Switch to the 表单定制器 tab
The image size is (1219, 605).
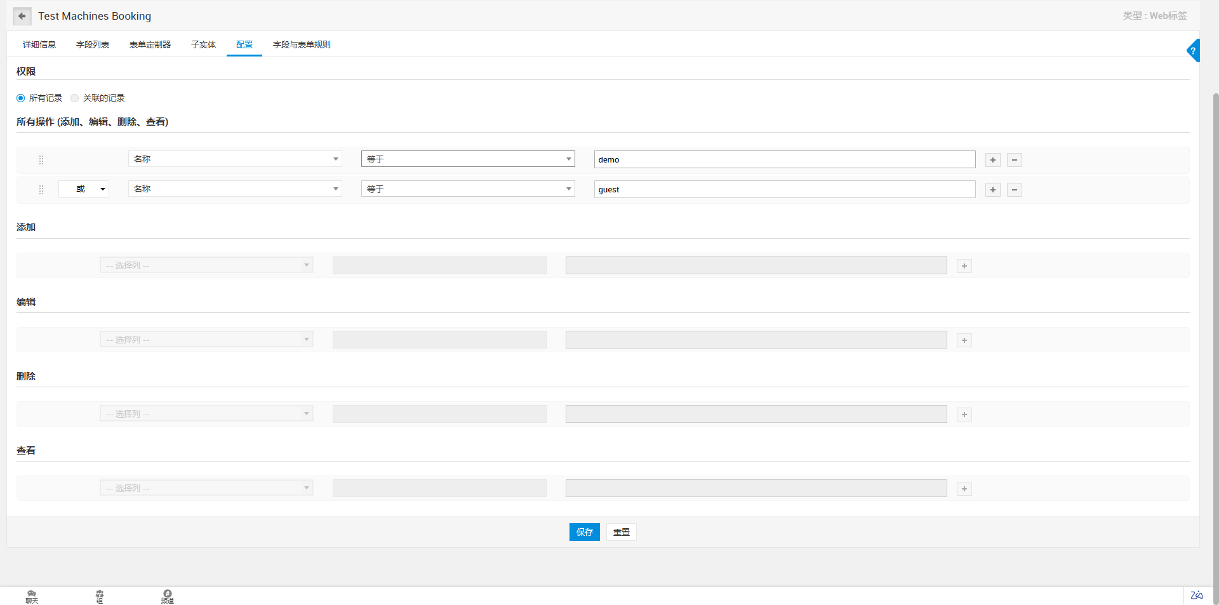click(x=150, y=44)
